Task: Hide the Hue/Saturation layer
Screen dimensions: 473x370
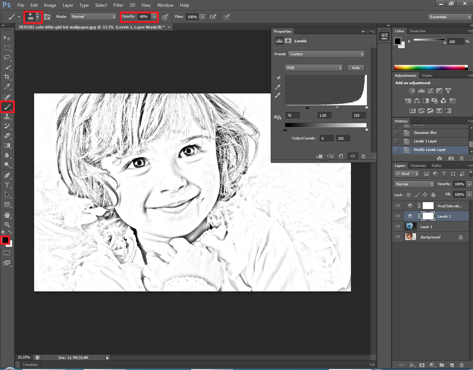Action: [398, 206]
